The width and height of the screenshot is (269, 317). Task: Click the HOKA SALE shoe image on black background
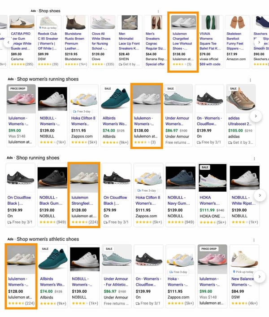pos(213,178)
